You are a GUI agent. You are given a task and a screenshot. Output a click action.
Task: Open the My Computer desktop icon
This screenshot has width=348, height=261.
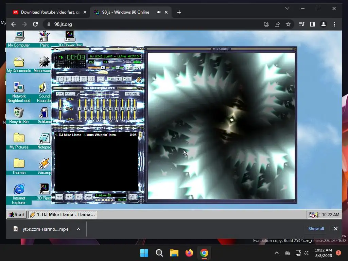pos(19,39)
